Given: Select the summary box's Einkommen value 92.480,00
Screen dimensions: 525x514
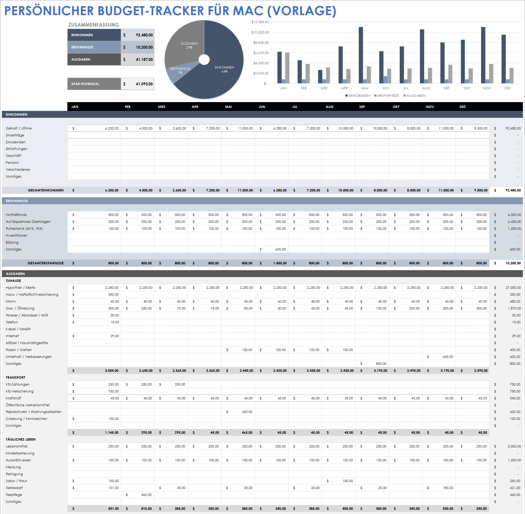Looking at the screenshot, I should point(138,35).
